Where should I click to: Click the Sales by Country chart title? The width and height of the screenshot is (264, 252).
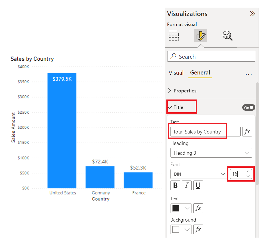coord(32,59)
